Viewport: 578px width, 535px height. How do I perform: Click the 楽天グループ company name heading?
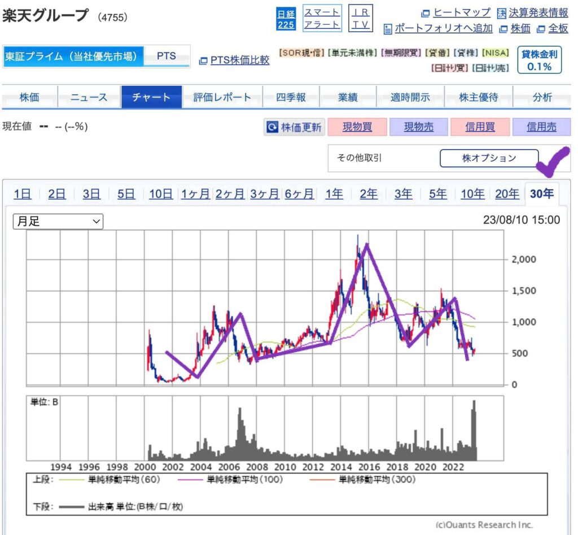tap(45, 15)
